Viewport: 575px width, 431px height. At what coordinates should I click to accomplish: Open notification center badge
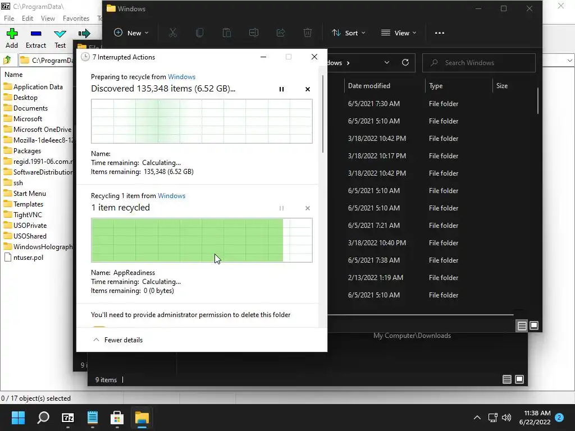point(559,418)
